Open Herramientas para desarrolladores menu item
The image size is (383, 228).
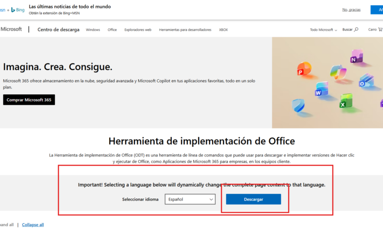[185, 30]
